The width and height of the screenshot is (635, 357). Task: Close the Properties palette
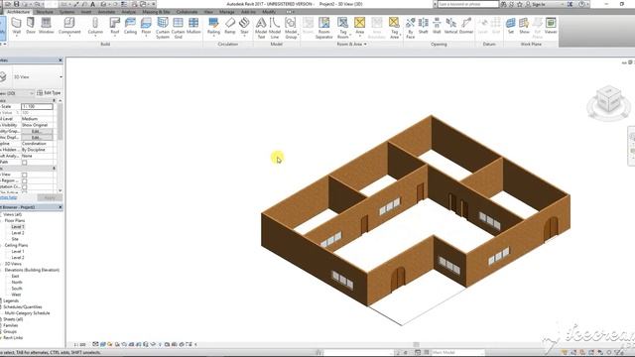(61, 60)
